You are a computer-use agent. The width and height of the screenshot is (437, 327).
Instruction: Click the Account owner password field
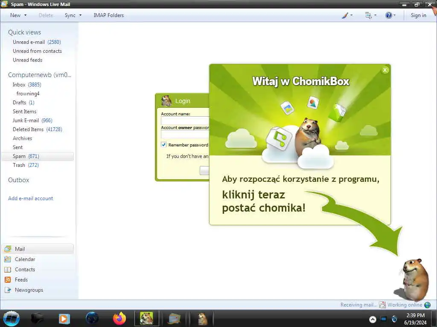click(x=185, y=134)
